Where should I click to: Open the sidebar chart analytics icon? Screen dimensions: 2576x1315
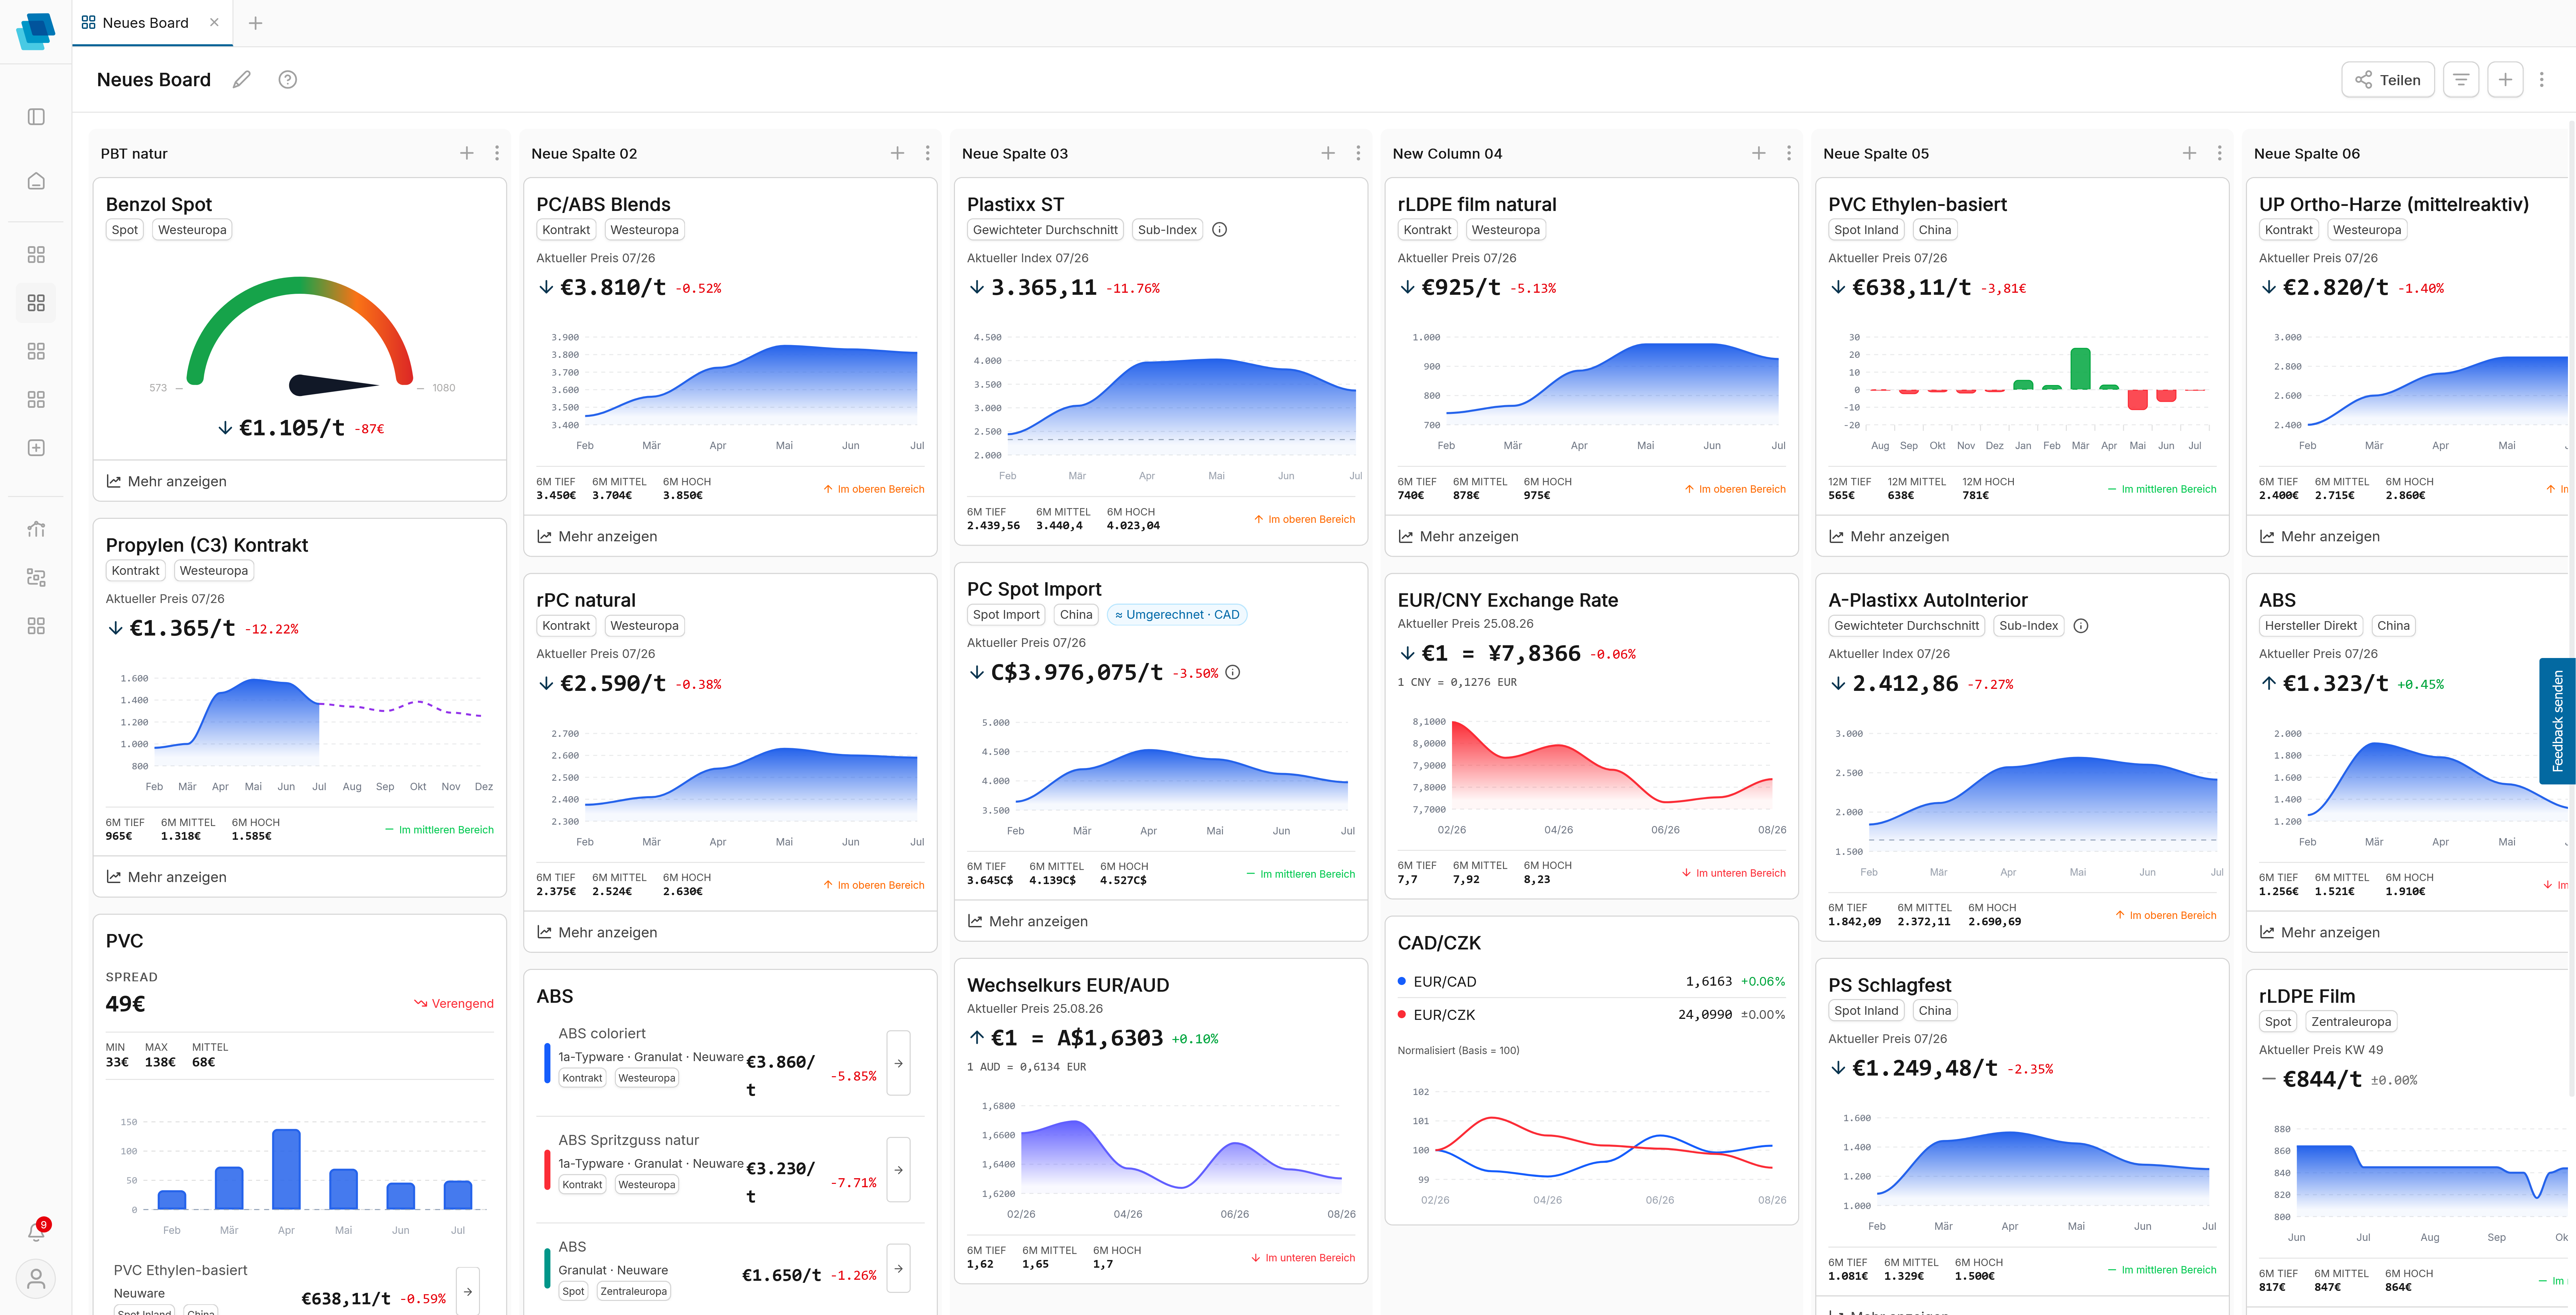pyautogui.click(x=36, y=529)
